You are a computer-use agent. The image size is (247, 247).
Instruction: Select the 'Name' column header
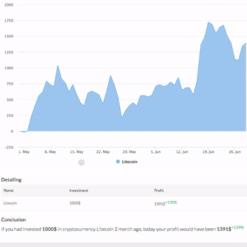pyautogui.click(x=9, y=190)
